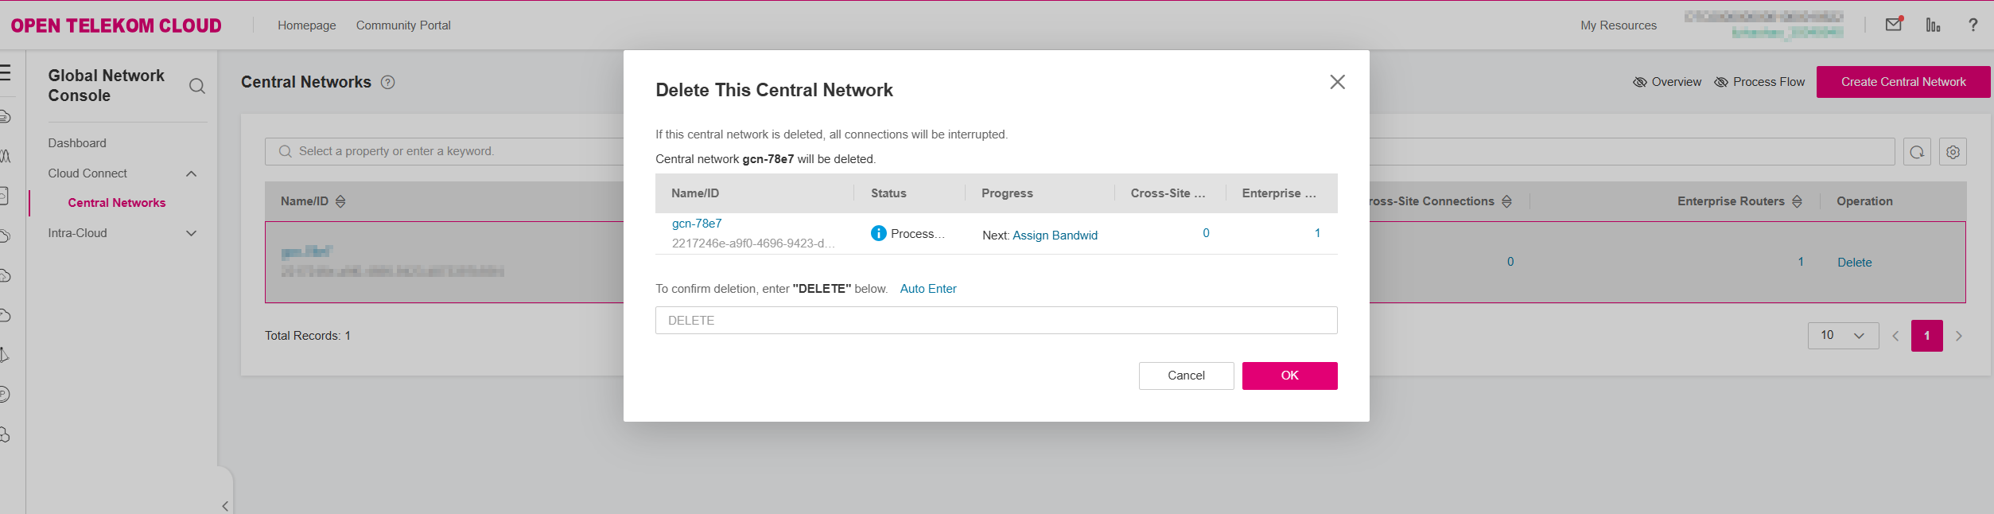This screenshot has width=1994, height=514.
Task: Go to the Community Portal tab
Action: click(x=403, y=25)
